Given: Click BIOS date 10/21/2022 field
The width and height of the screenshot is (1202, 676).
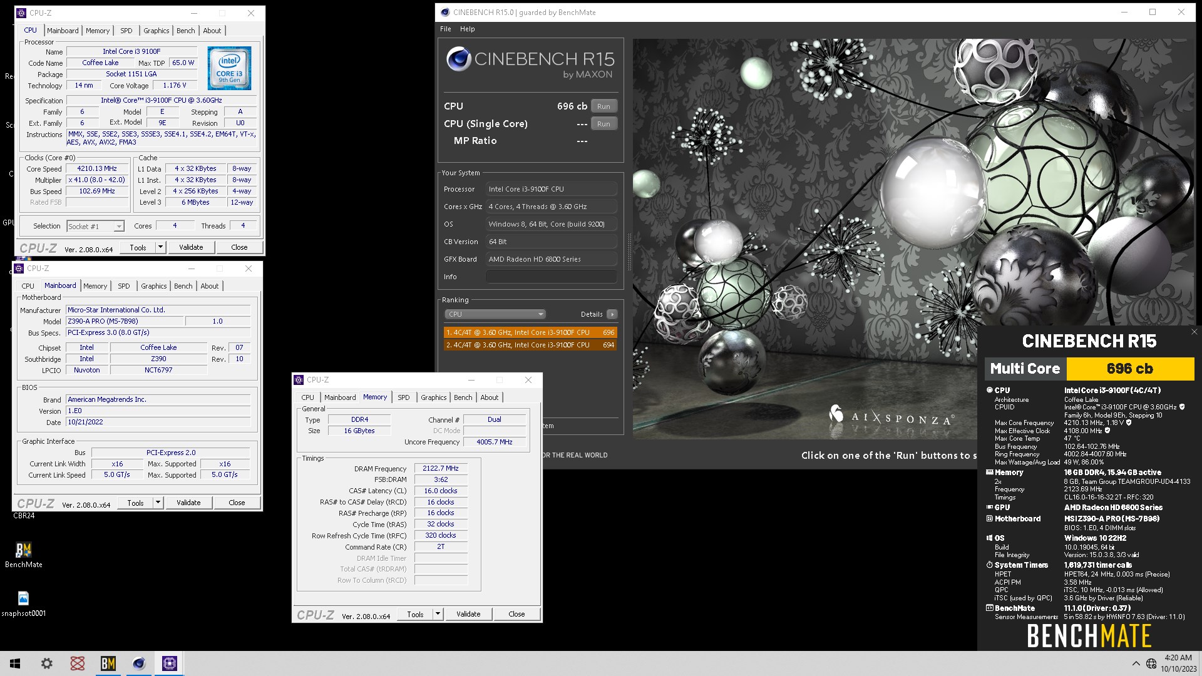Looking at the screenshot, I should pos(158,422).
